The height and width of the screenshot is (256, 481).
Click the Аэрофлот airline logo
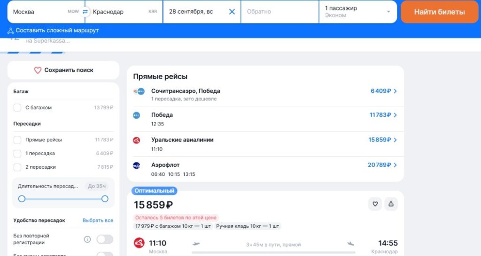coord(136,166)
